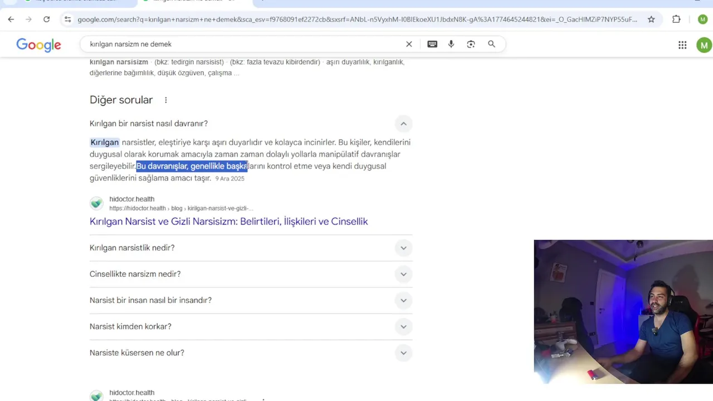The width and height of the screenshot is (713, 401).
Task: Go to Google homepage via logo
Action: [38, 45]
